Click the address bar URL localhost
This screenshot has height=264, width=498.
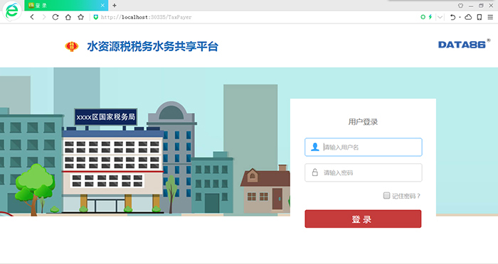tap(146, 18)
